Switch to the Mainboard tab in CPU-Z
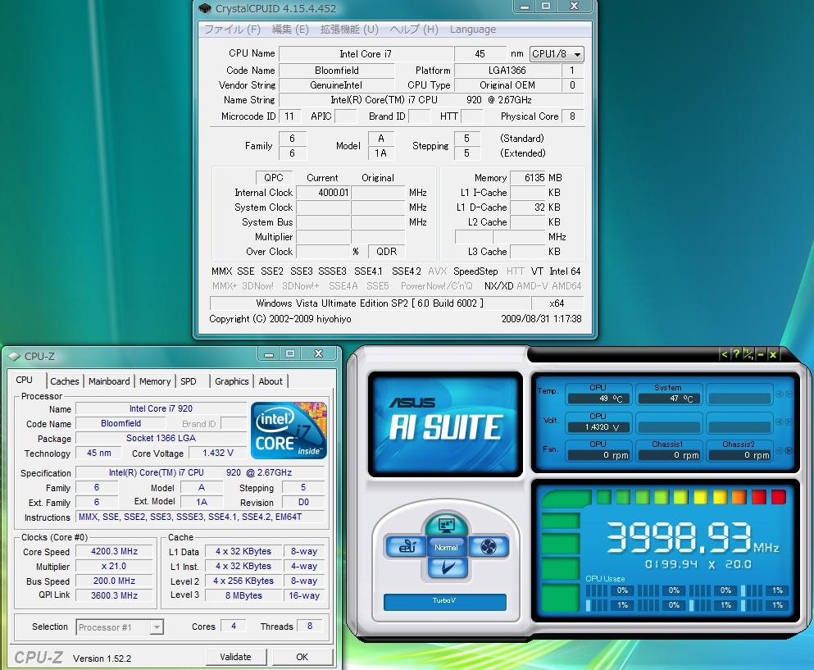Screen dimensions: 814x670 pos(109,381)
